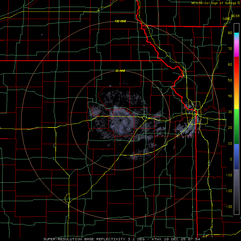Click the -30 value on the dBZ scale
The width and height of the screenshot is (241, 241).
[229, 206]
